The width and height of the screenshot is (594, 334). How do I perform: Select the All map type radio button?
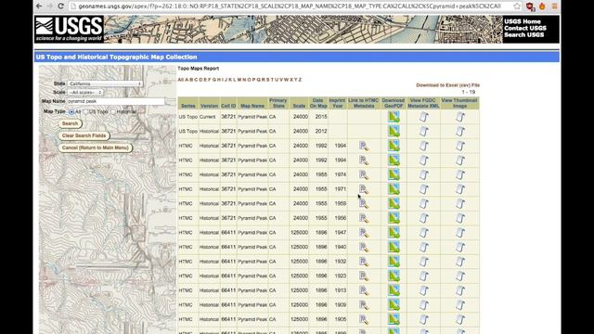point(71,111)
